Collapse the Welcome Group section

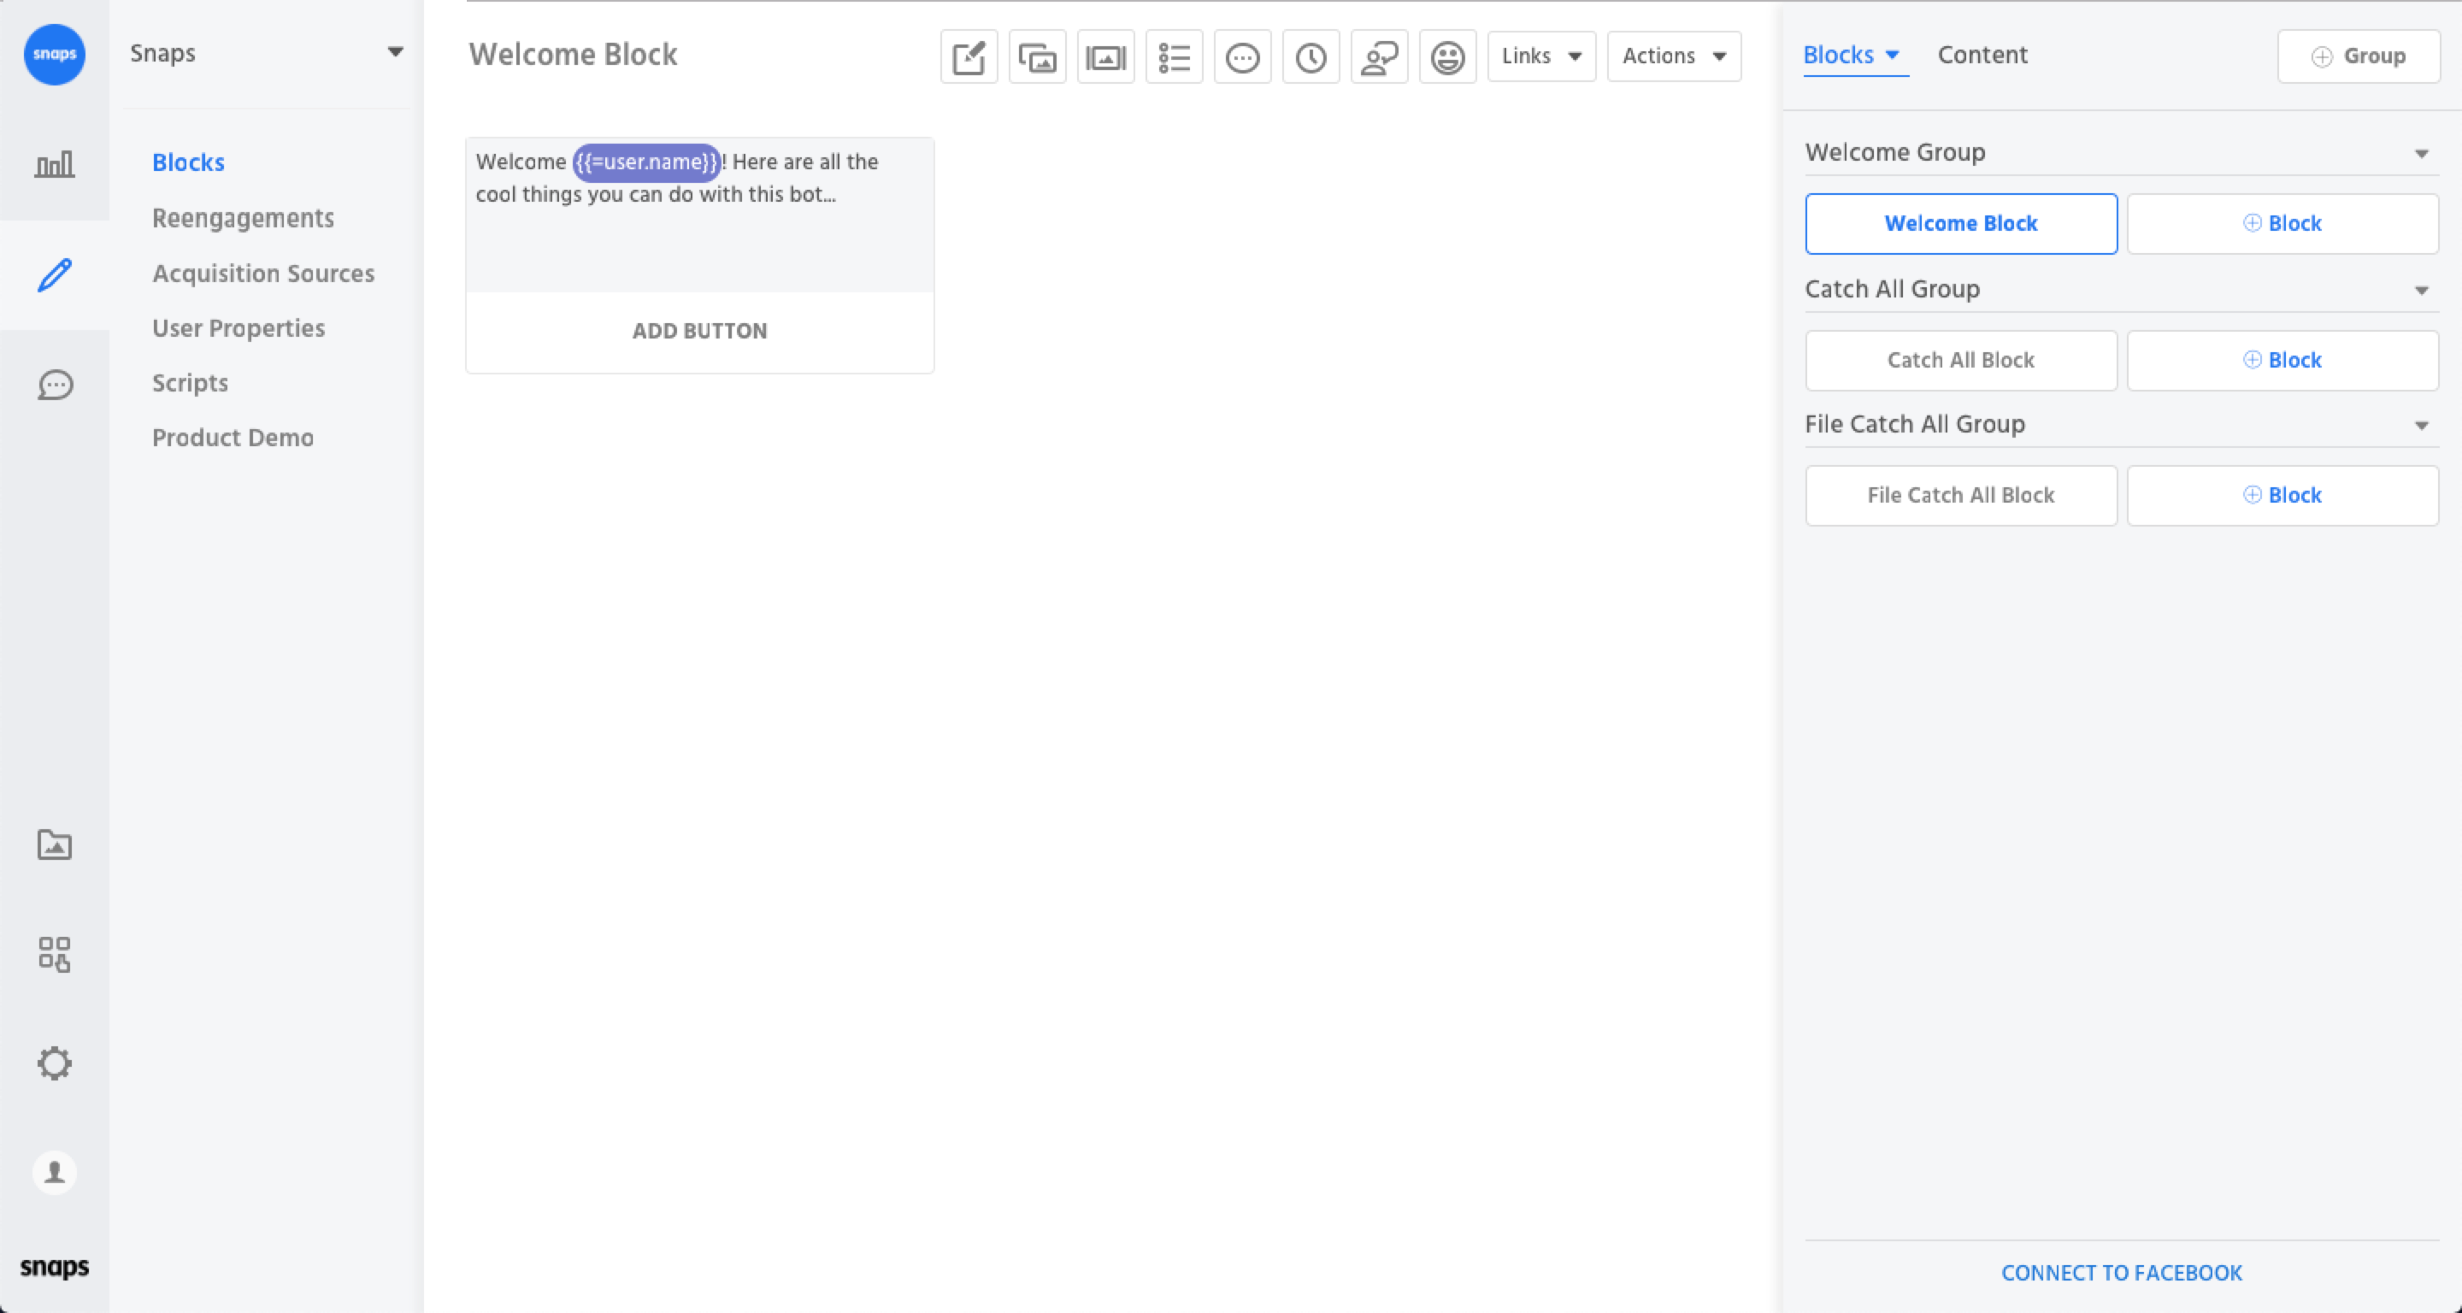tap(2421, 153)
